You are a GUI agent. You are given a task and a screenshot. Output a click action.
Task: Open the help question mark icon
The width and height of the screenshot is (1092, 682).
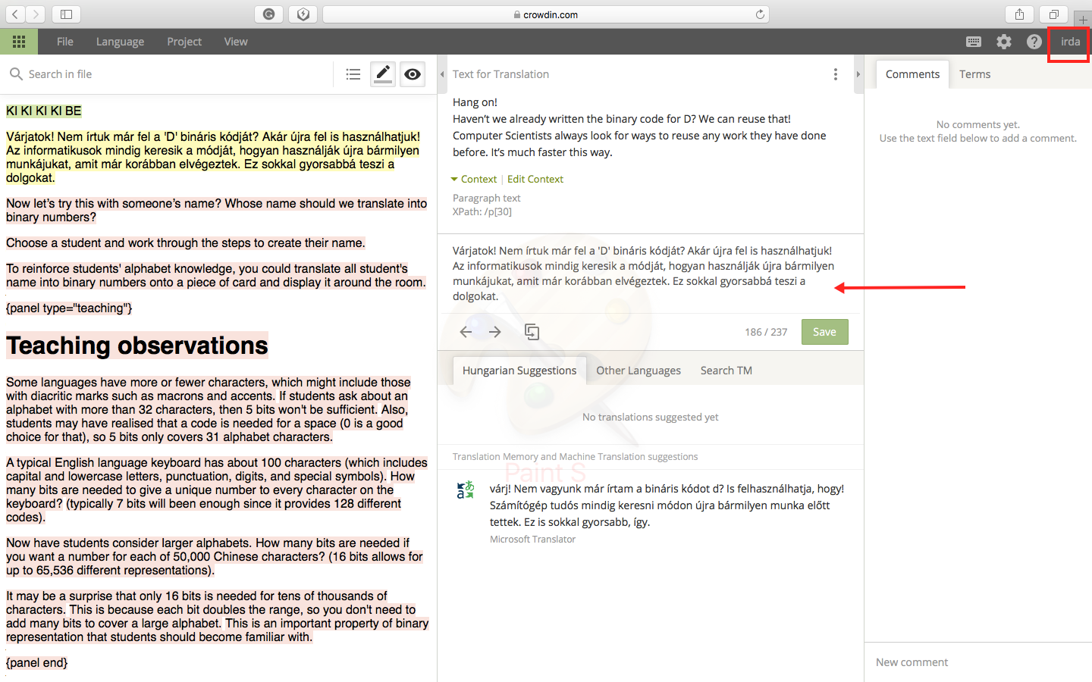1034,42
